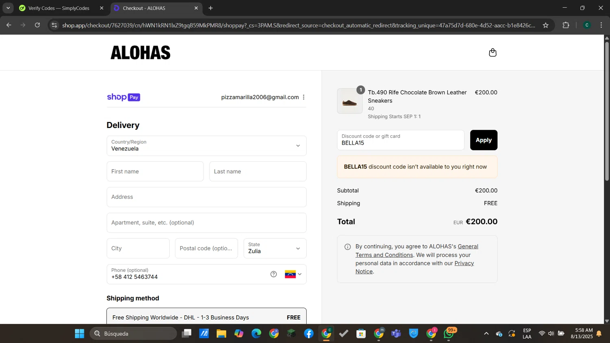Screen dimensions: 610x343
Task: Open Microsoft Edge from the taskbar
Action: (256, 334)
